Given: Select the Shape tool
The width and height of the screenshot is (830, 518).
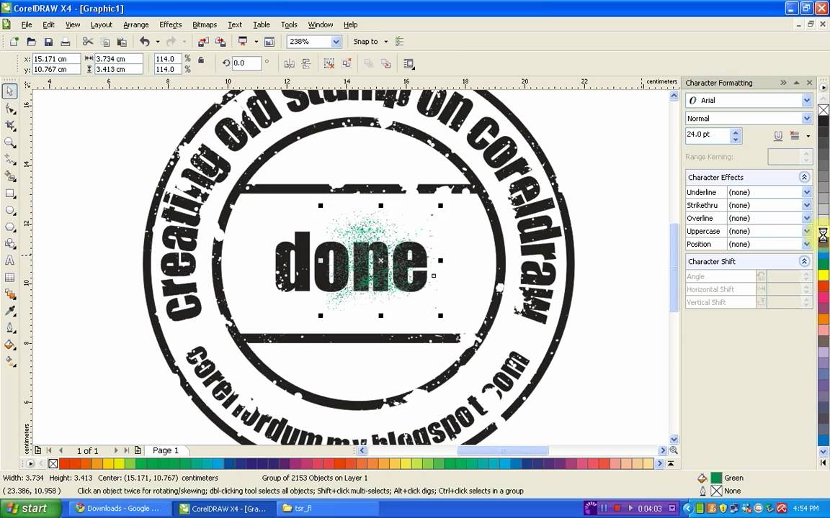Looking at the screenshot, I should (x=9, y=109).
